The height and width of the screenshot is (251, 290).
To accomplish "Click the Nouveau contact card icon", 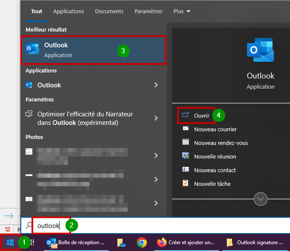I will (186, 169).
